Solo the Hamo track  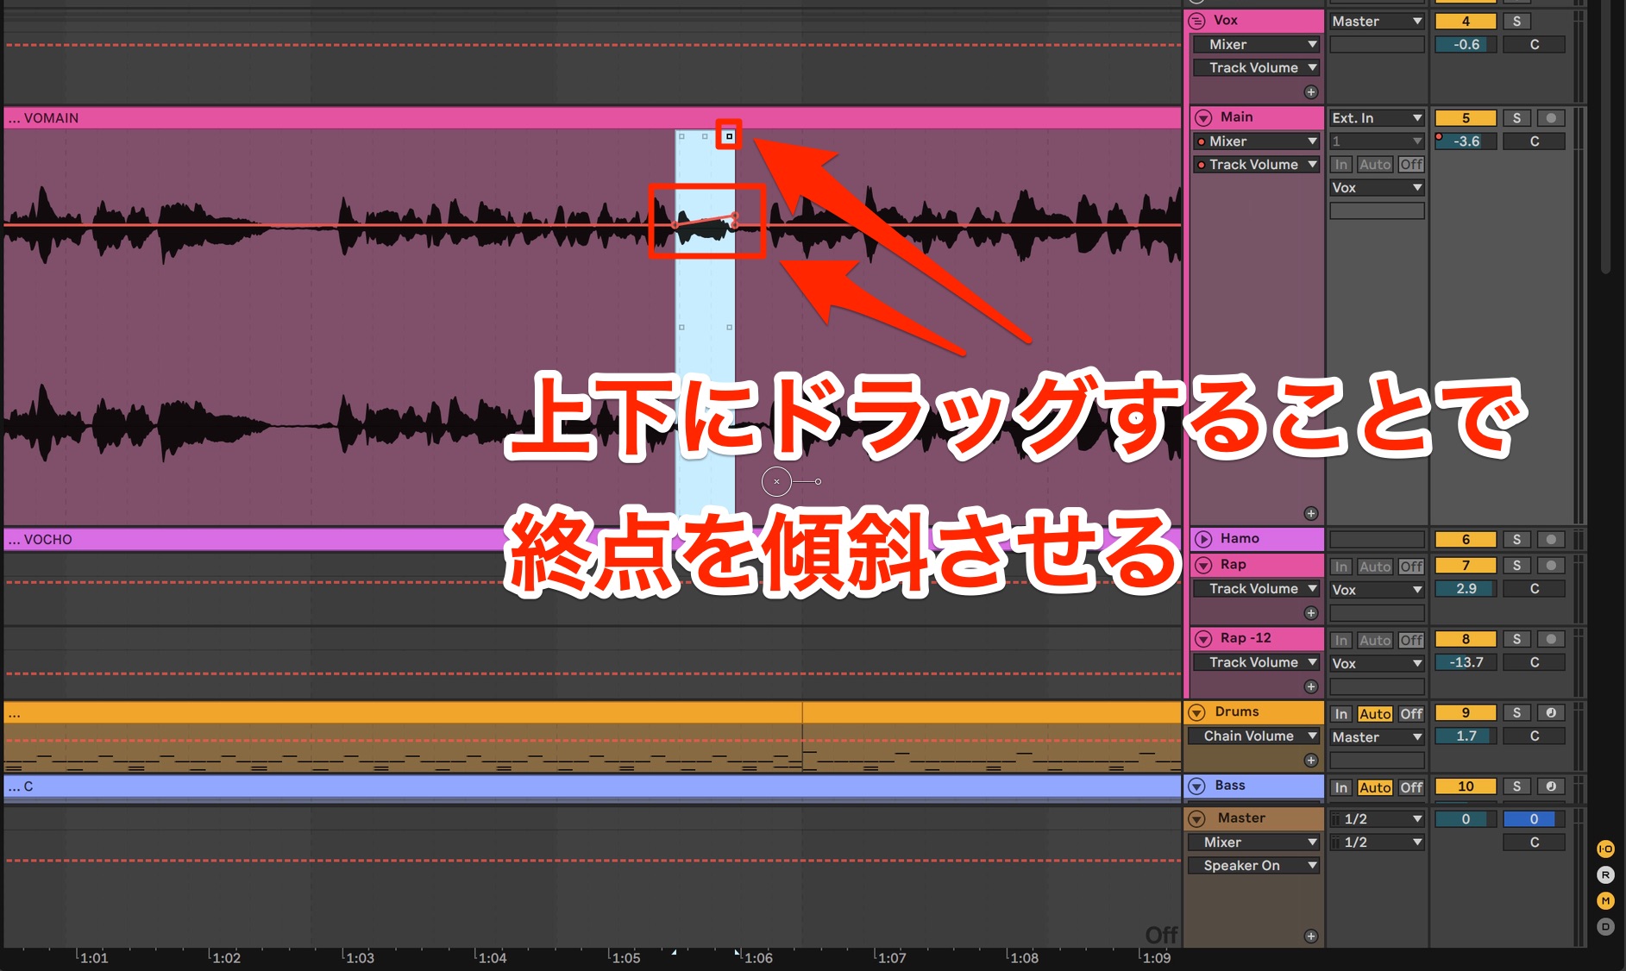pos(1516,540)
